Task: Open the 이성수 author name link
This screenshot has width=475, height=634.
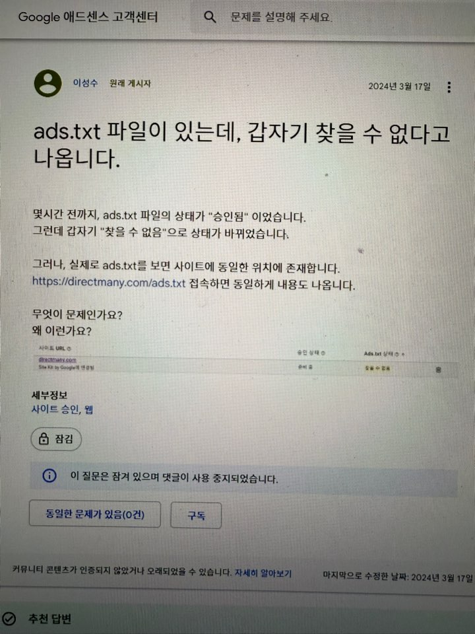Action: click(x=85, y=83)
